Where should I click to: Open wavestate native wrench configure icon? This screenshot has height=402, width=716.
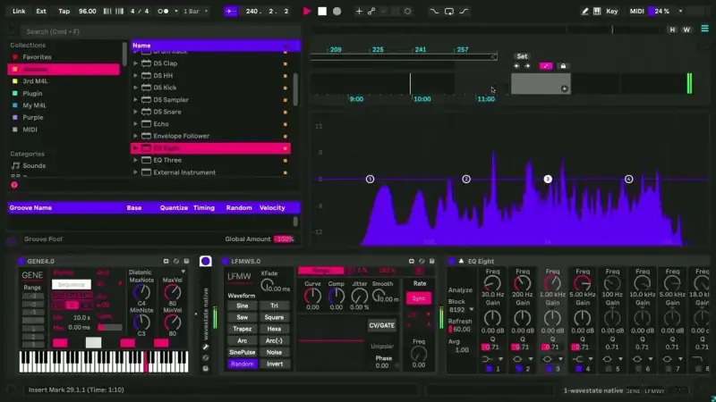point(206,348)
